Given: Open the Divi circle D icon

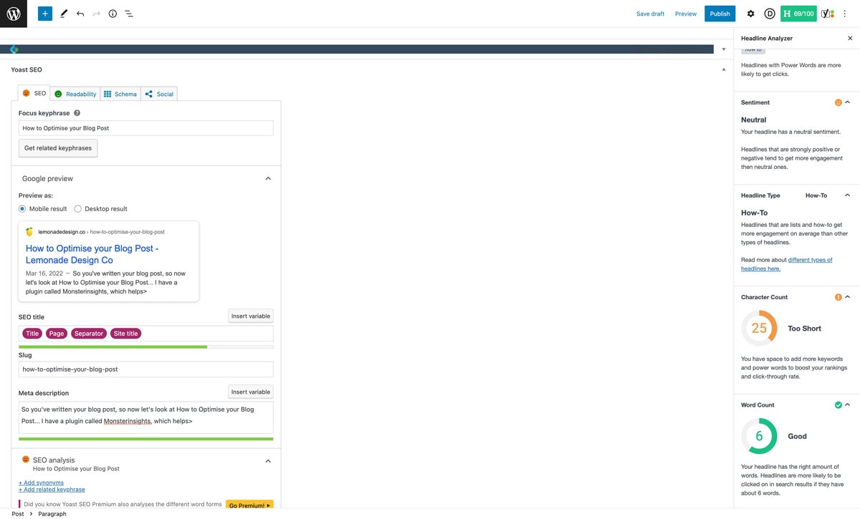Looking at the screenshot, I should tap(770, 14).
